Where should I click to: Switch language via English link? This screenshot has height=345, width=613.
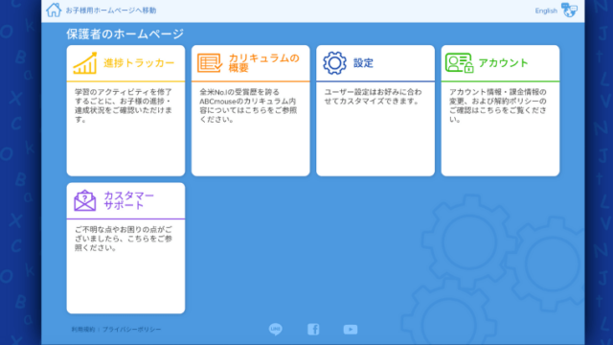[x=546, y=11]
